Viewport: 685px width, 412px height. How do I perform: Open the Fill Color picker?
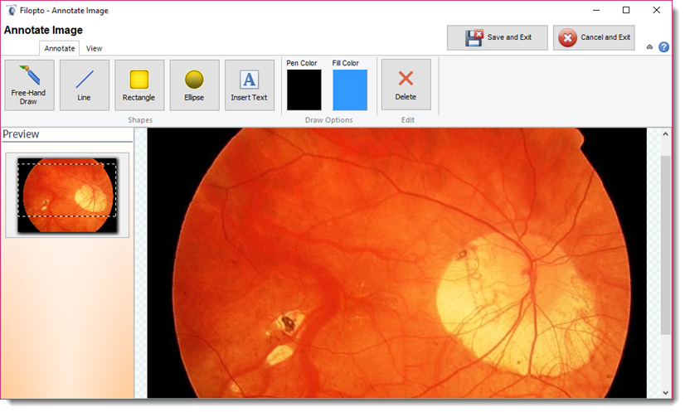pyautogui.click(x=350, y=90)
